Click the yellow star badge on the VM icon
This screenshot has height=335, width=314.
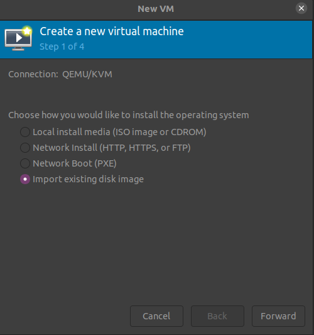click(27, 31)
